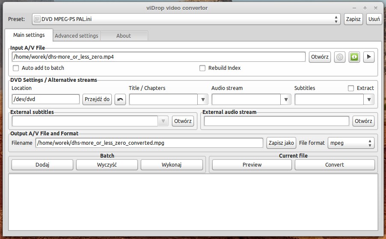Switch to the Main settings tab
The width and height of the screenshot is (386, 239).
29,35
